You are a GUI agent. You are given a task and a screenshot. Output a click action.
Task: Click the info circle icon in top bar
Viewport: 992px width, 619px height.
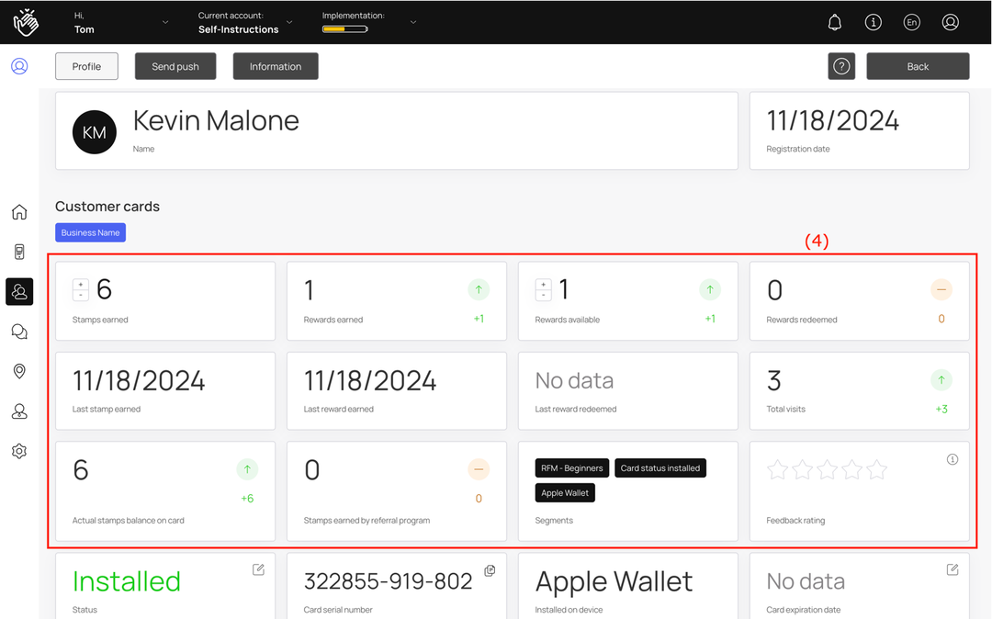[874, 23]
